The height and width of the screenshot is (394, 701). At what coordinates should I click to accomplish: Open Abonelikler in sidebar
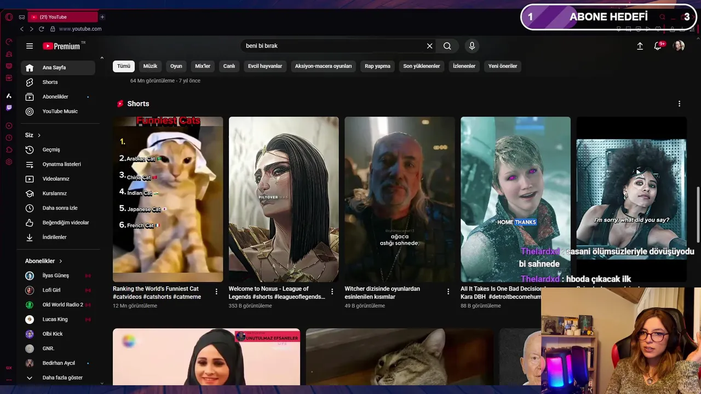(x=58, y=97)
